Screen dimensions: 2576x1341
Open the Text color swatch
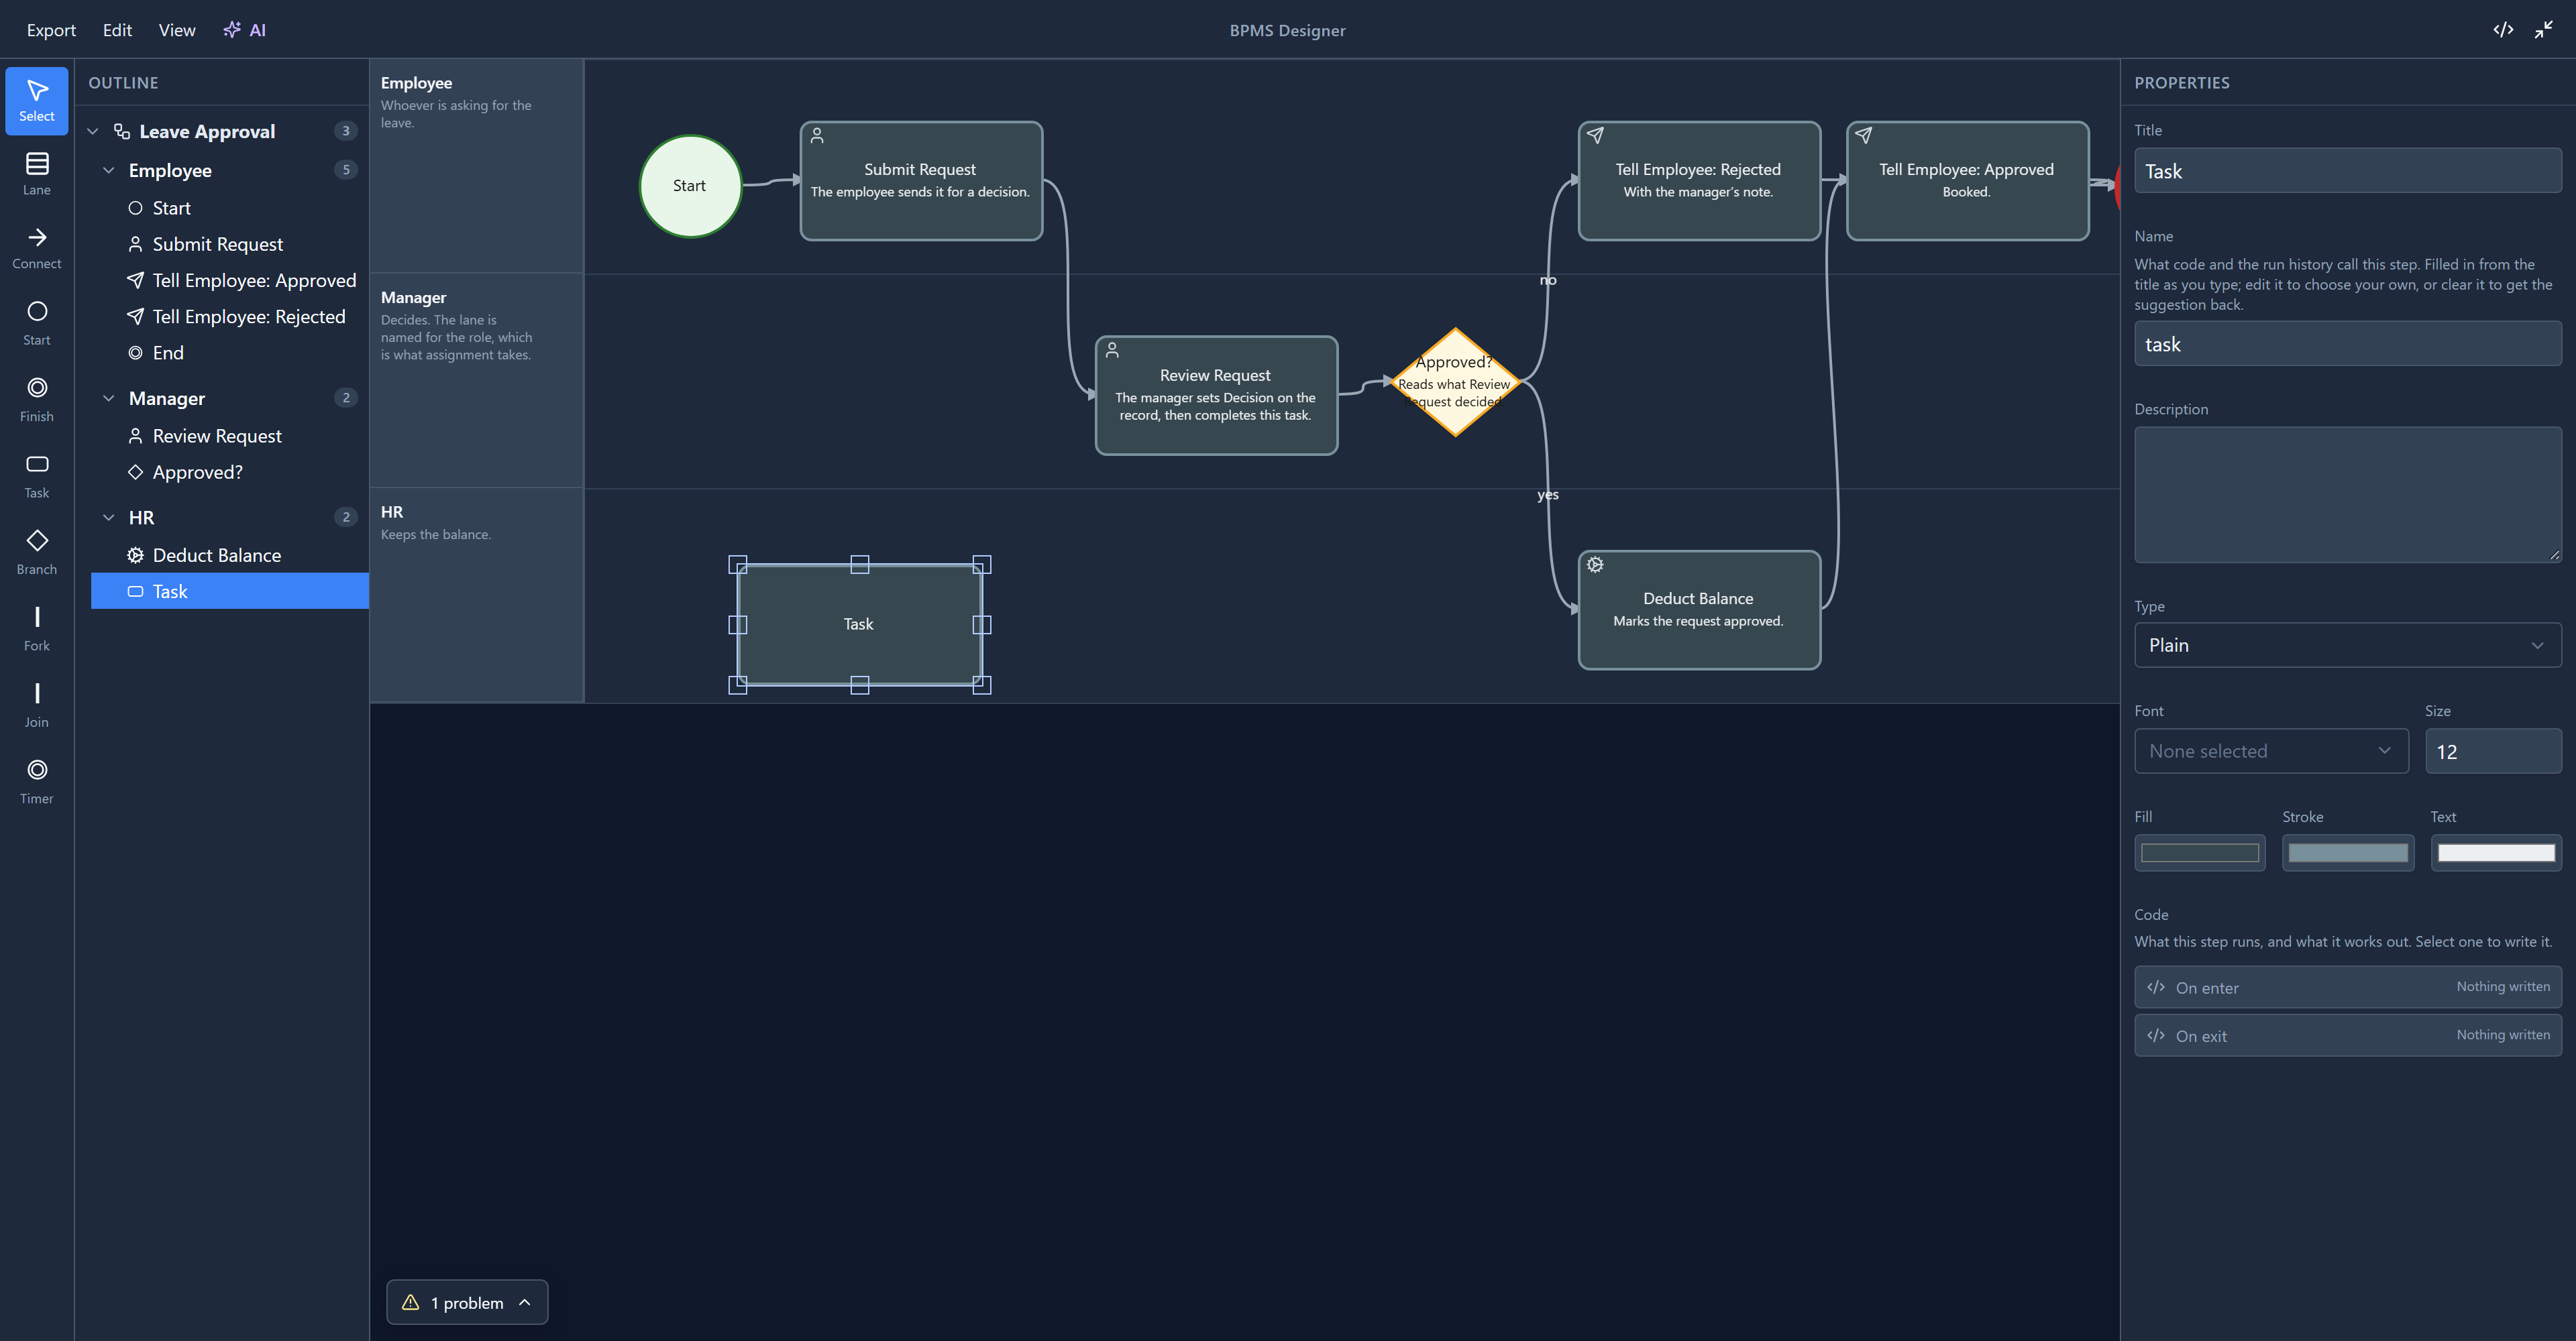pyautogui.click(x=2496, y=852)
